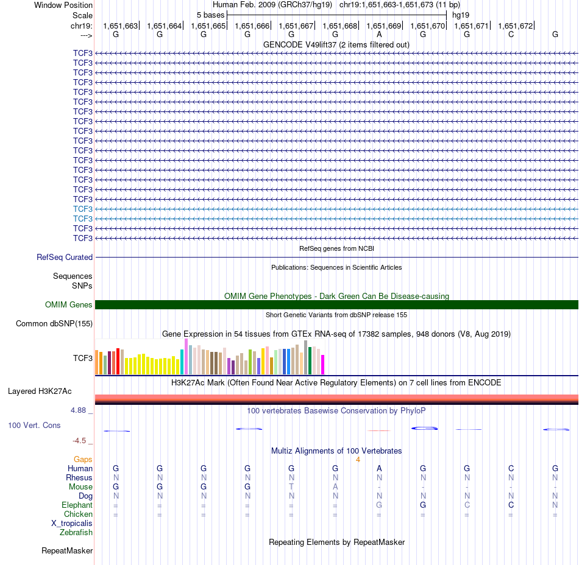Open 'Multiz Alignments of 100 Vertebrates' title
Screen dimensions: 579x565
click(x=336, y=451)
